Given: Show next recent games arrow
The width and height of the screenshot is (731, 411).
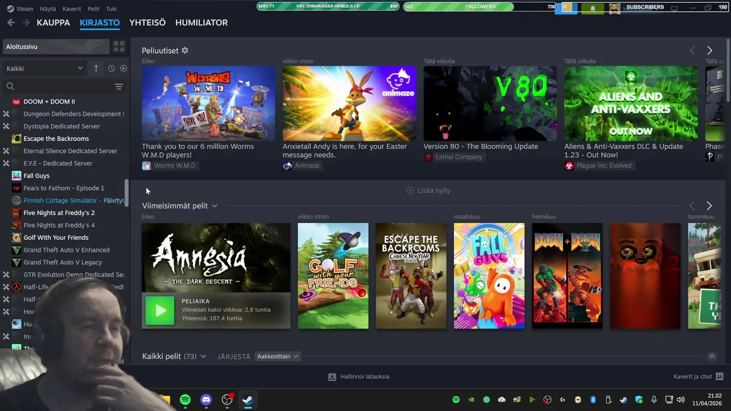Looking at the screenshot, I should point(709,205).
